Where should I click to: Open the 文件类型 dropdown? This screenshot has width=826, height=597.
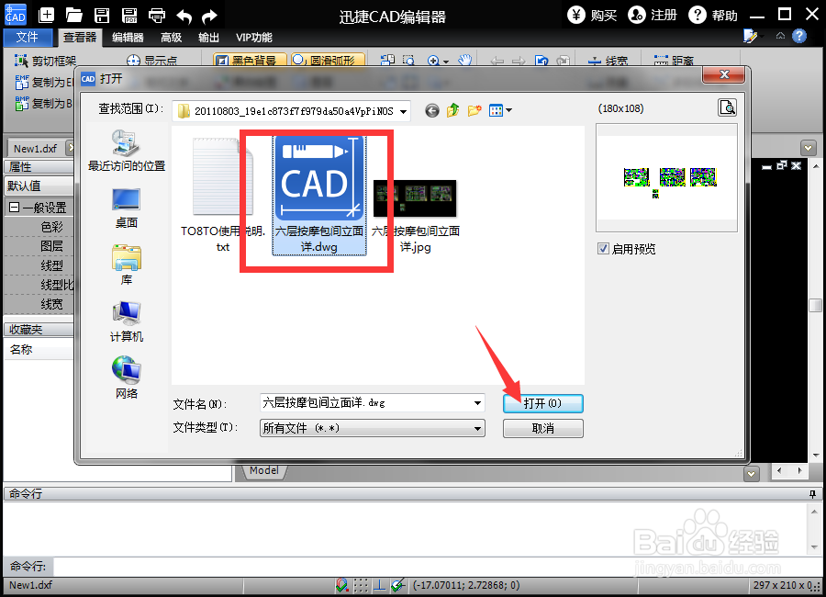tap(476, 428)
